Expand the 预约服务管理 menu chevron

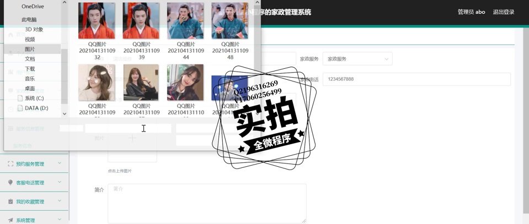[x=60, y=163]
